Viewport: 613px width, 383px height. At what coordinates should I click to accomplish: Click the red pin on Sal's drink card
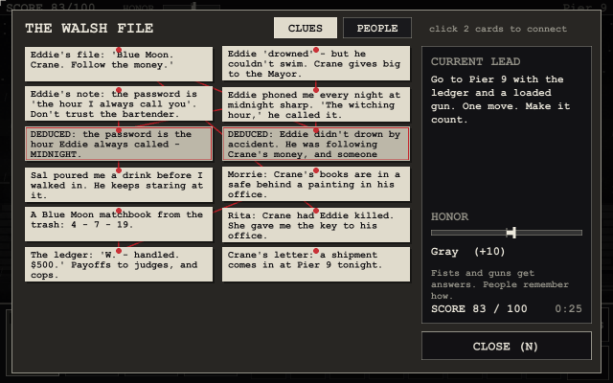(119, 170)
